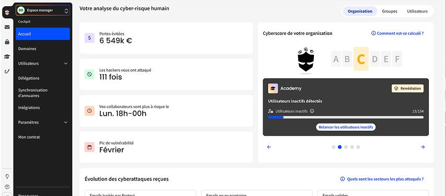Go to next cyberscore card with right arrow

(422, 147)
